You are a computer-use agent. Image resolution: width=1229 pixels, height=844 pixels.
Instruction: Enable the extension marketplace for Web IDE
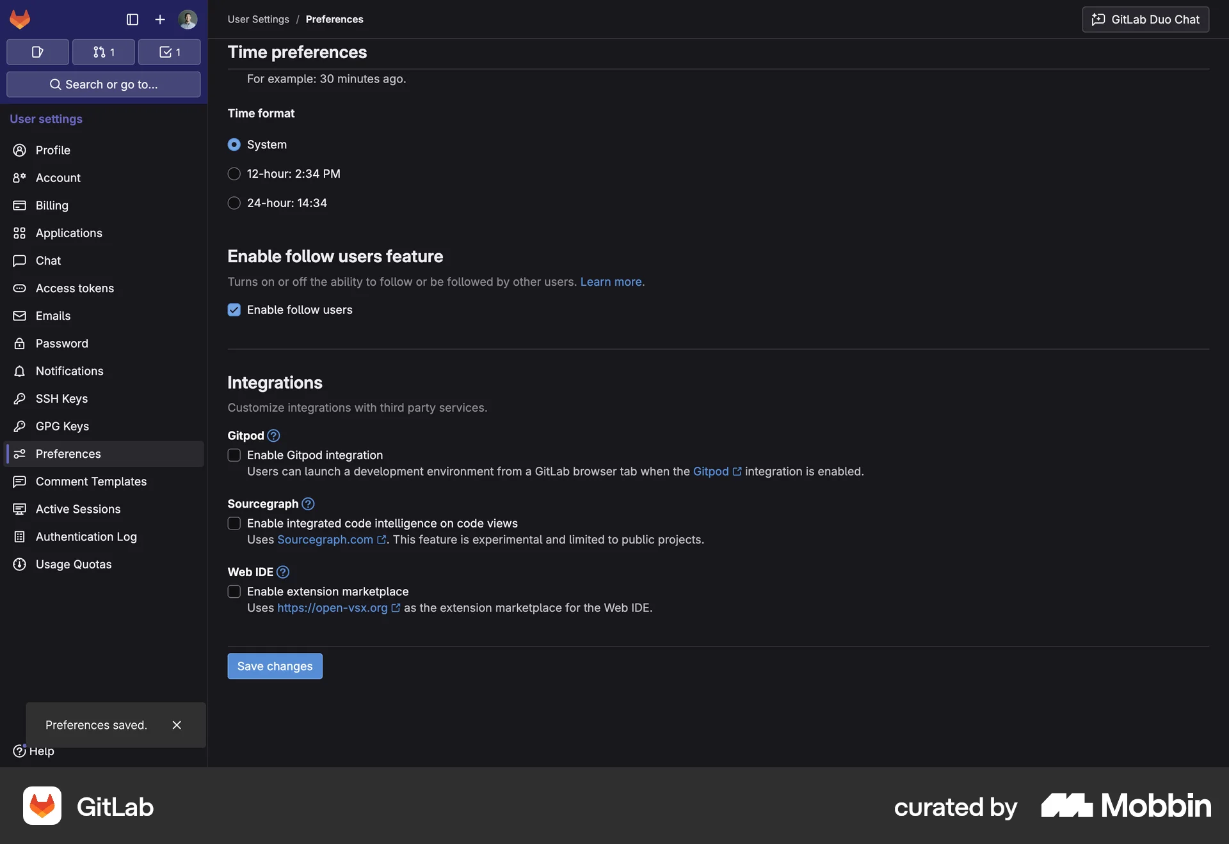tap(234, 591)
